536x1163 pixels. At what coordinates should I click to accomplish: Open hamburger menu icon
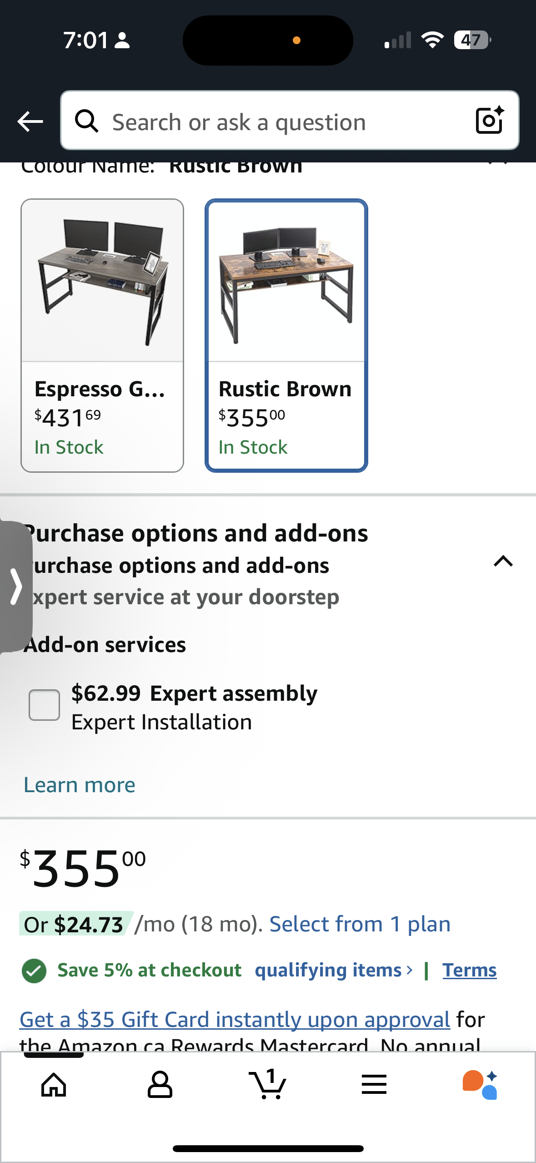(x=374, y=1084)
